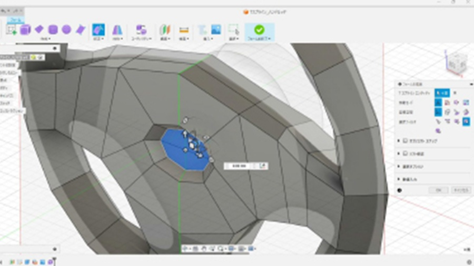Open the Modify dropdown menu
The image size is (474, 266).
tap(98, 39)
